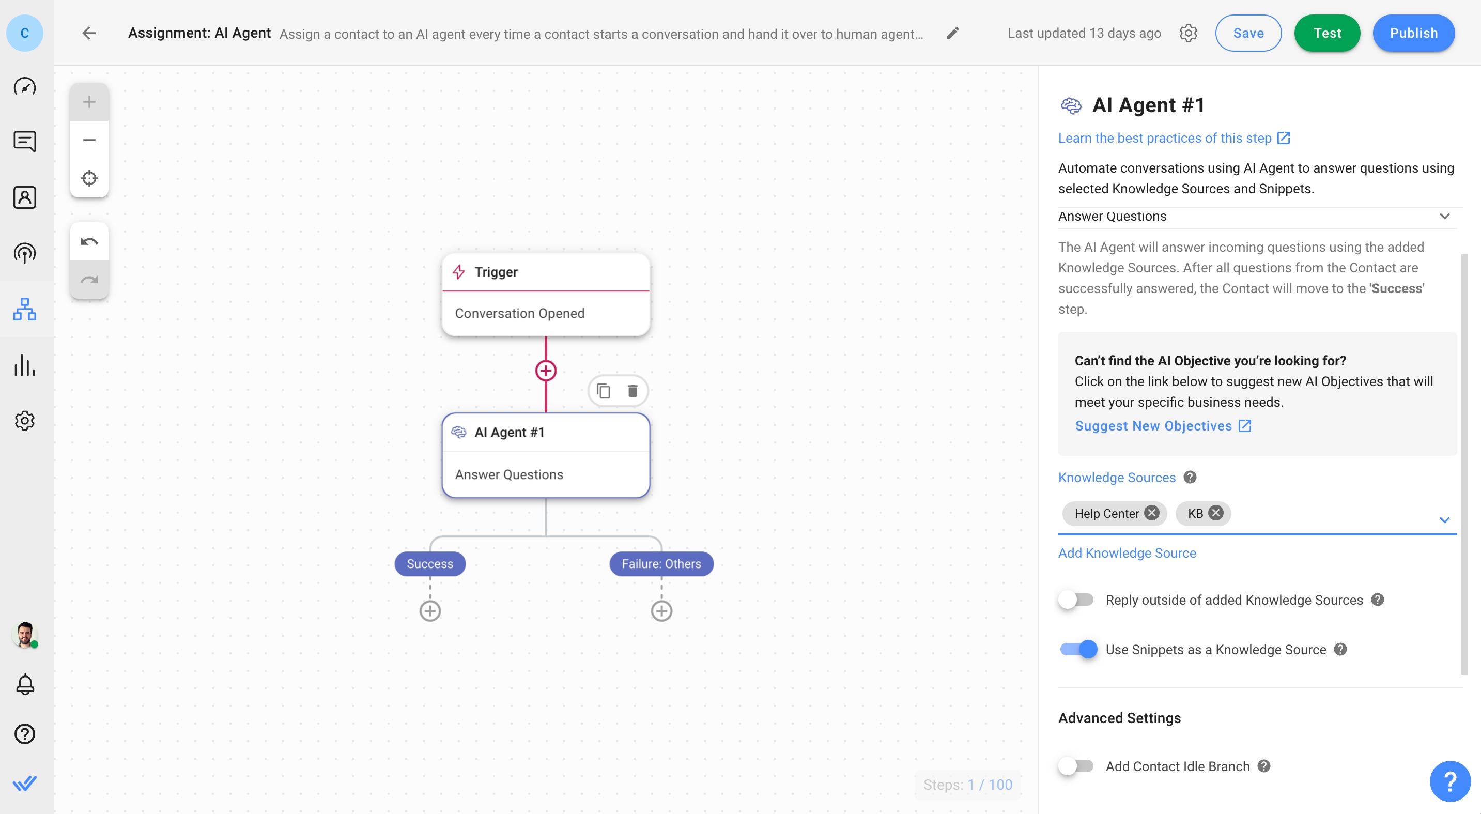Click the undo arrow icon

pos(89,241)
